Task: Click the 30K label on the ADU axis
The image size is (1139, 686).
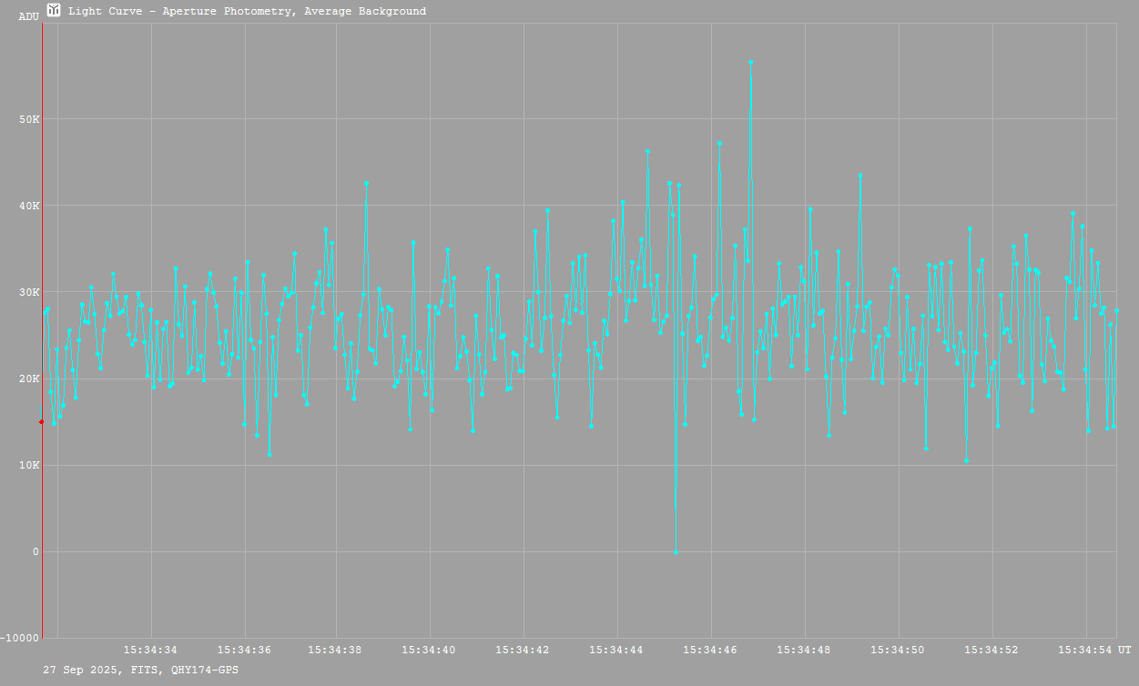Action: coord(28,292)
